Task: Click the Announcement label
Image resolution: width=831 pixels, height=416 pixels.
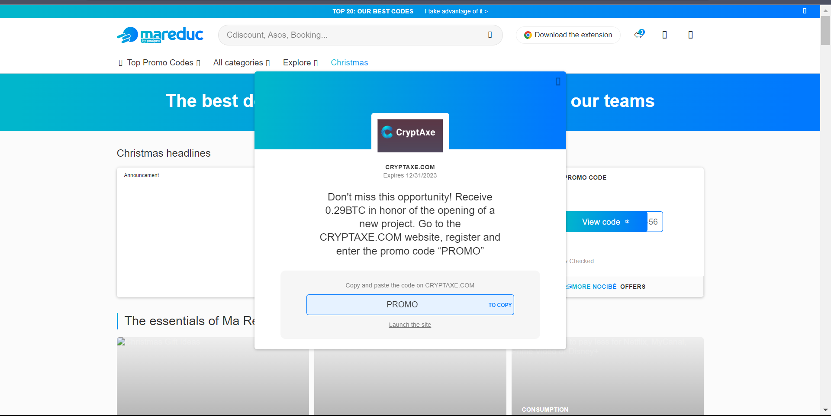Action: (142, 175)
